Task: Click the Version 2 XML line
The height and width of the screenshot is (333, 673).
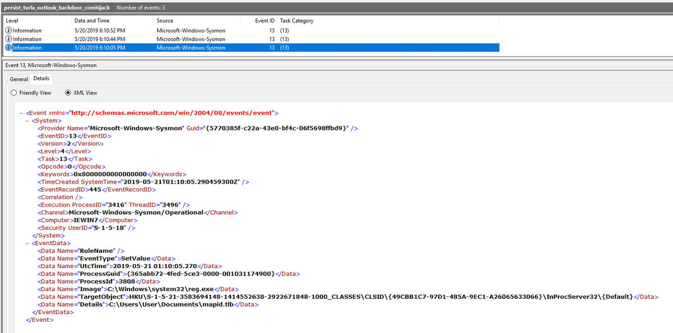Action: click(x=70, y=143)
